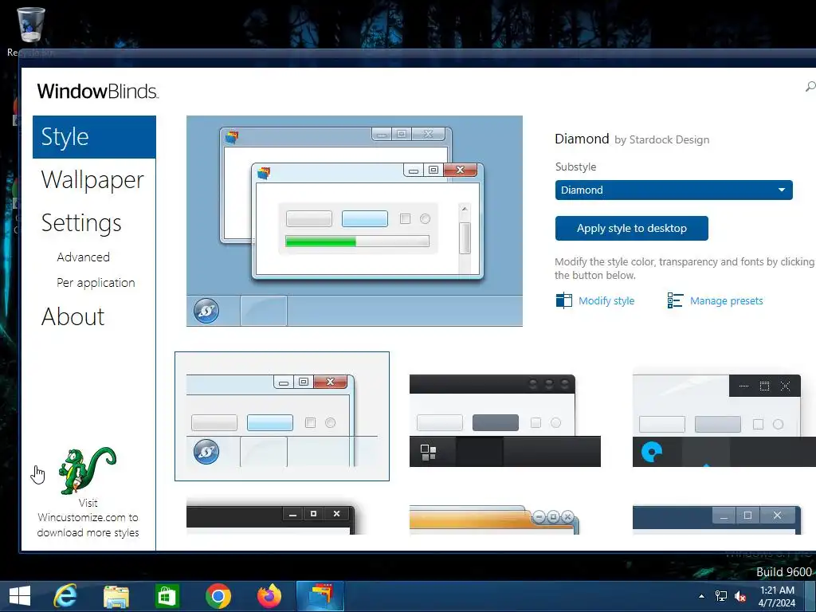Open the Settings section
This screenshot has height=612, width=816.
coord(81,223)
